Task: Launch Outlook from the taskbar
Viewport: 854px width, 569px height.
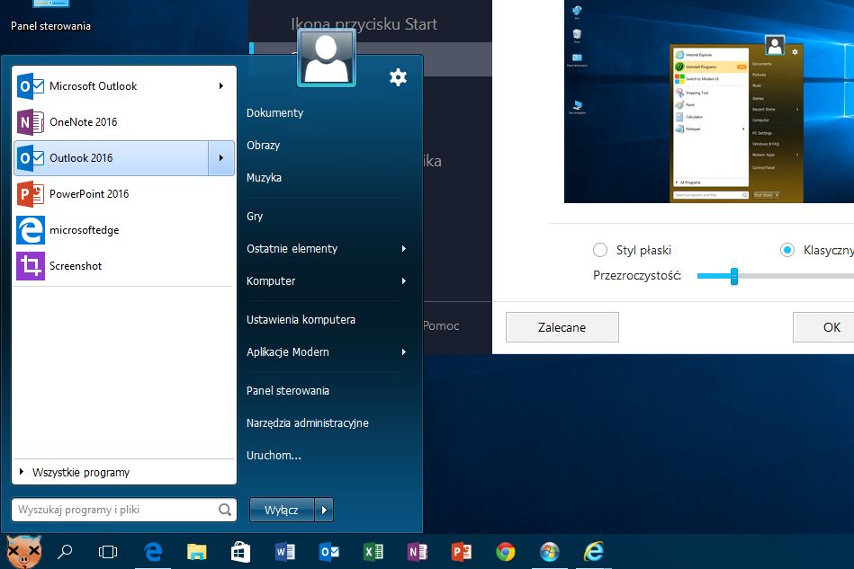Action: point(329,552)
